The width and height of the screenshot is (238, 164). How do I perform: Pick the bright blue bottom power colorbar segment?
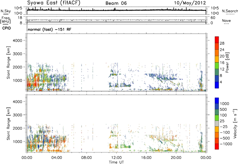coord(217,85)
